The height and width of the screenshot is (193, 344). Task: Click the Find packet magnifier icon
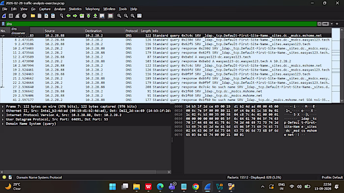coord(61,16)
